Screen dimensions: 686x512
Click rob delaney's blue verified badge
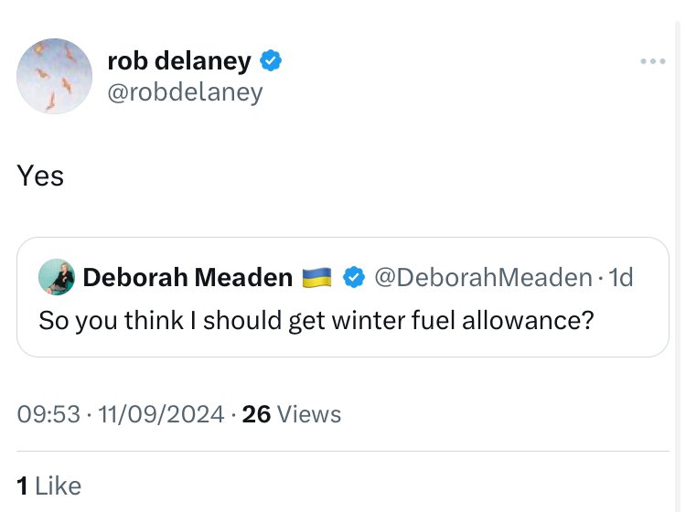[x=271, y=61]
